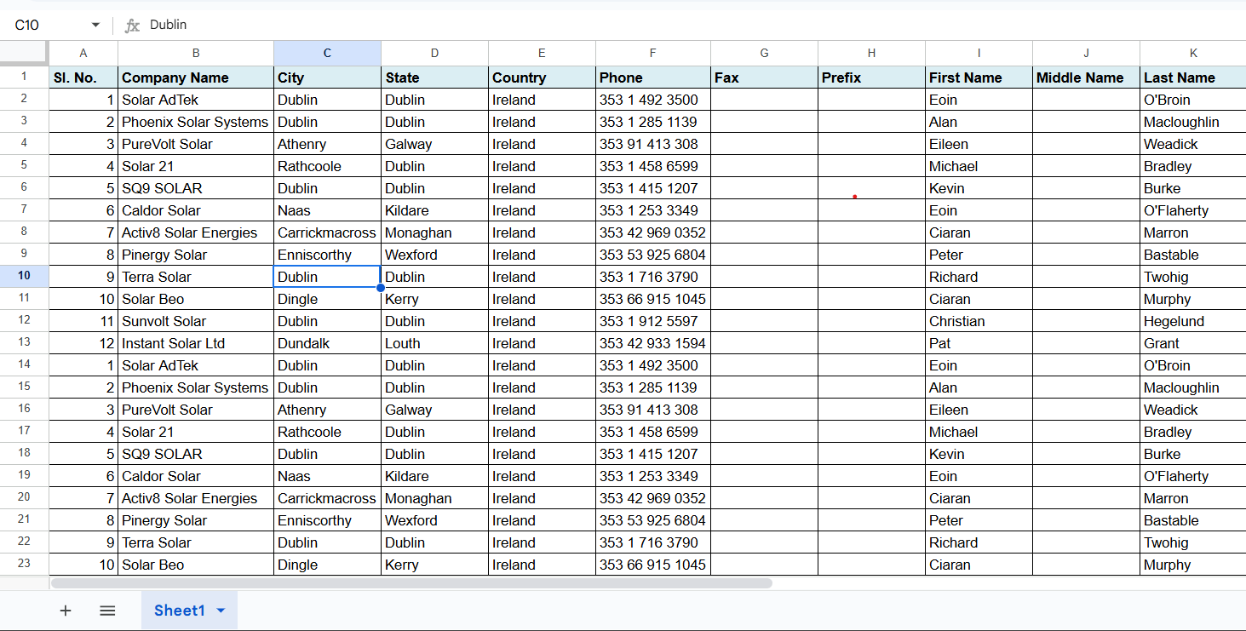Screen dimensions: 1246x631
Task: Click the fx function icon
Action: [132, 26]
